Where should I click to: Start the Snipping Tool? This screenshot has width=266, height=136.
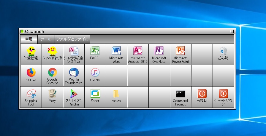[31, 97]
